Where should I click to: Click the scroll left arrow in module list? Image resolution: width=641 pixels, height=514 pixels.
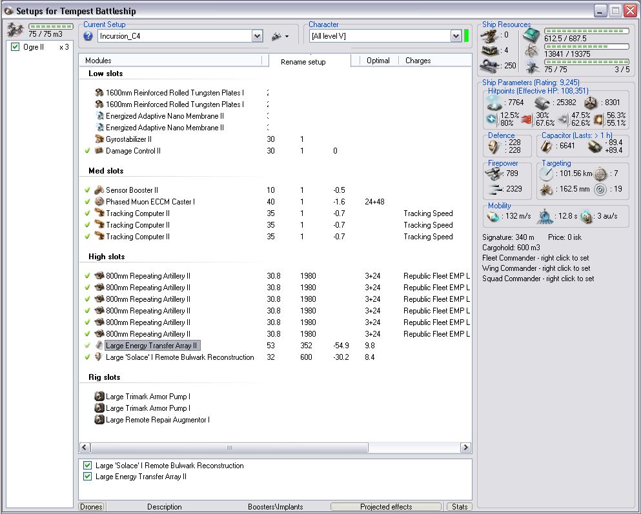coord(85,448)
